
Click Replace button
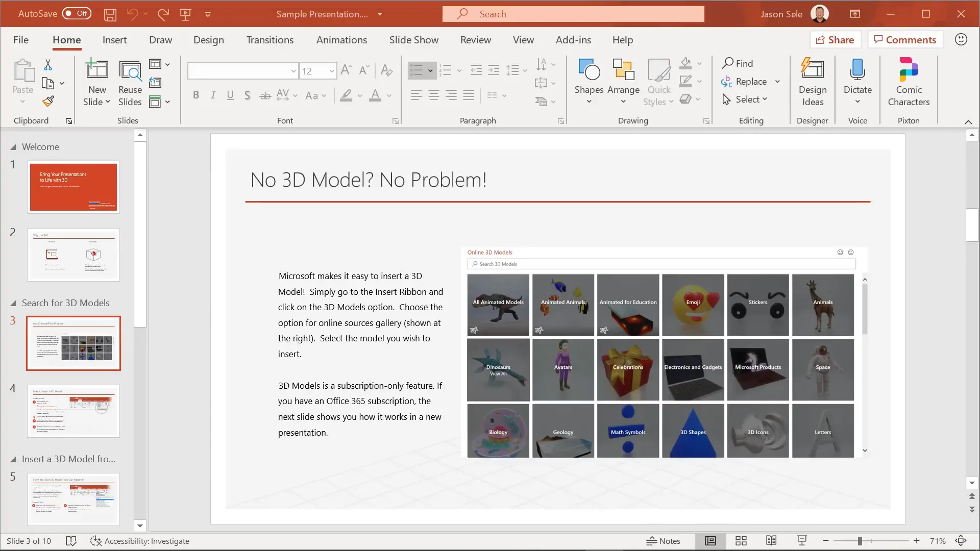[744, 82]
